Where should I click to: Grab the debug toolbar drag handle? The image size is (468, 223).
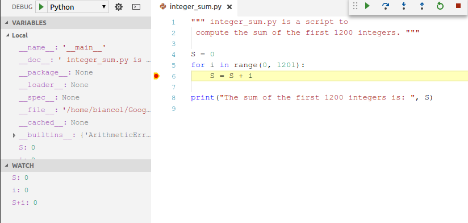point(355,6)
